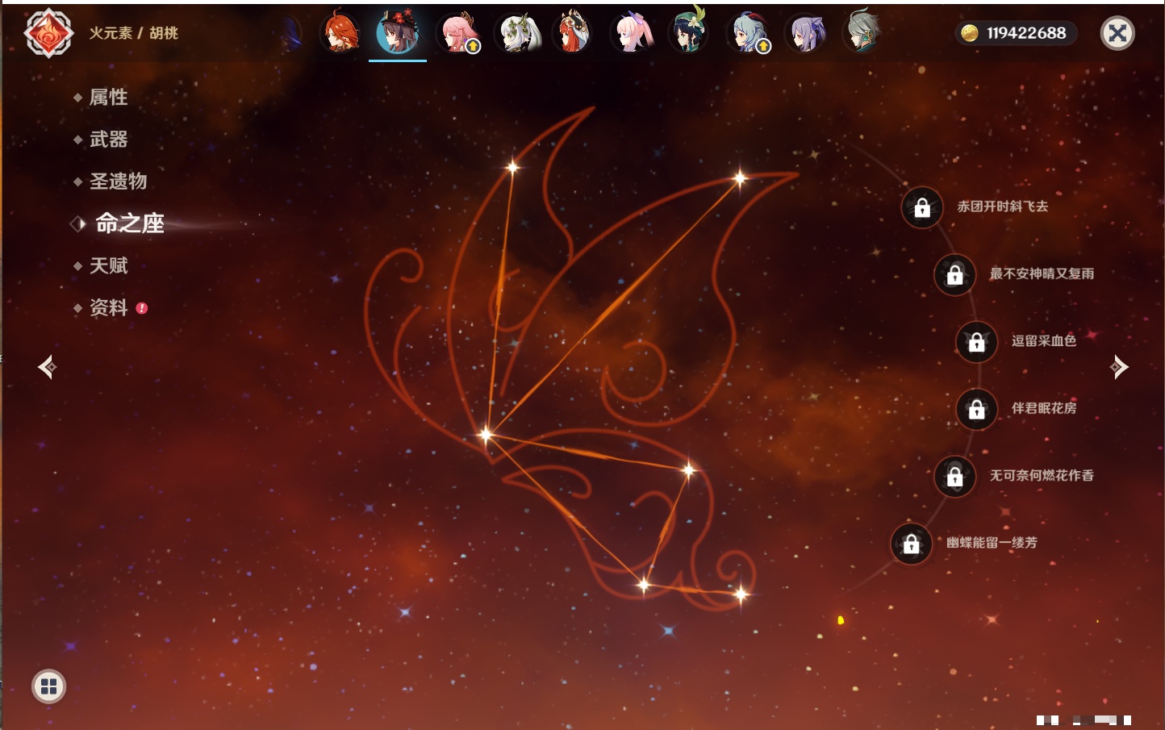Open the 圣遗物 artifacts tab
1165x730 pixels.
tap(118, 181)
